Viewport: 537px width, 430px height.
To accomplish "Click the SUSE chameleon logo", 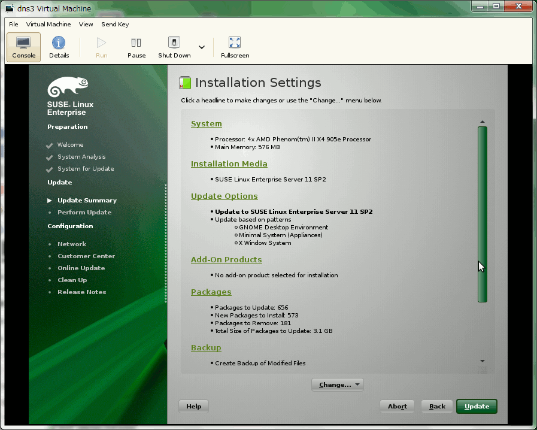I will 68,87.
